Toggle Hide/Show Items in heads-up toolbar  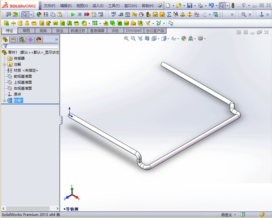point(174,38)
